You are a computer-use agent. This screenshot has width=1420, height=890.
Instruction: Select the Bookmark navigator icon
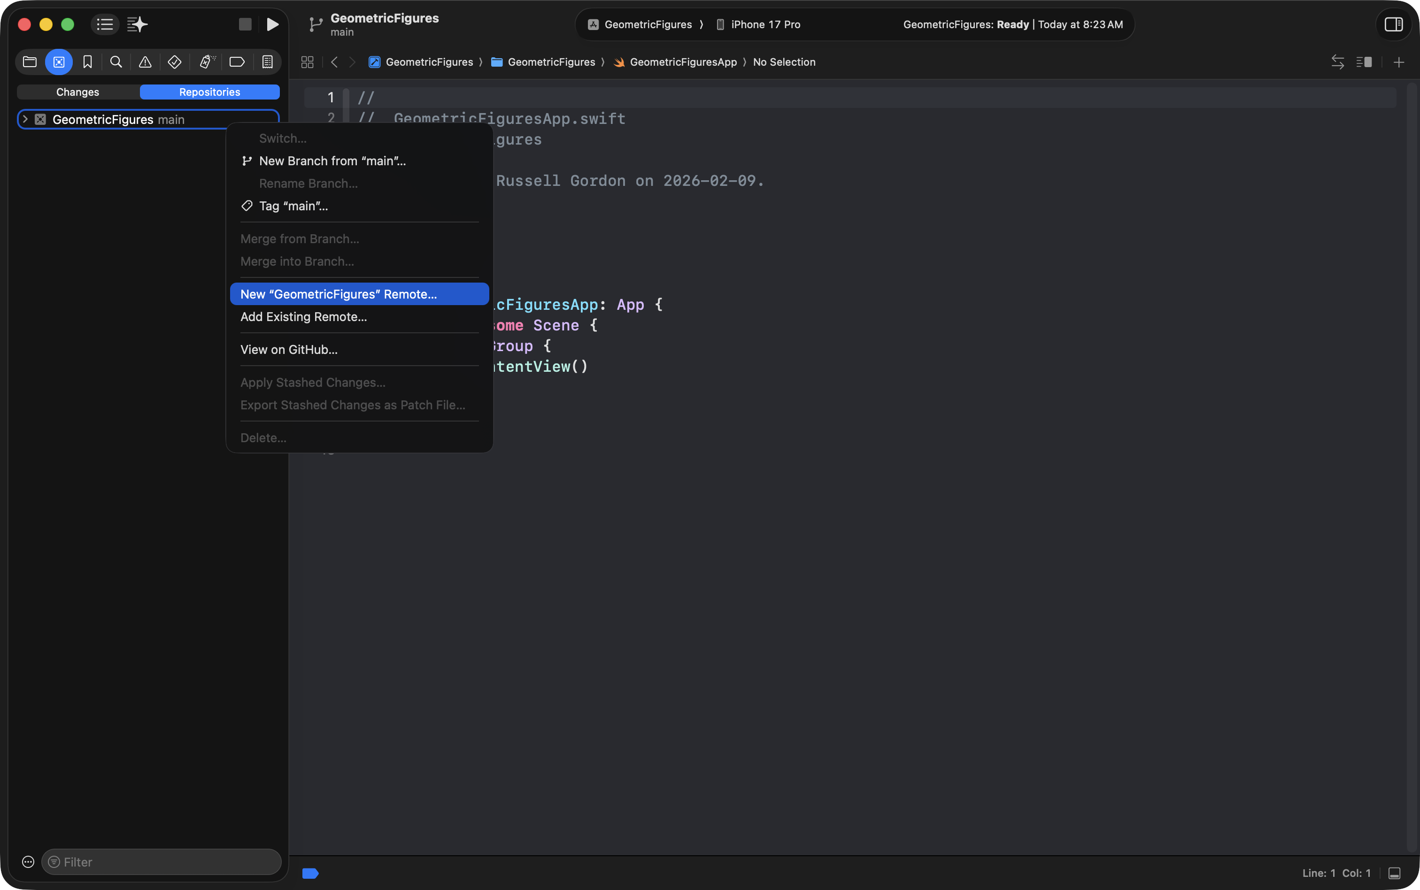click(88, 62)
